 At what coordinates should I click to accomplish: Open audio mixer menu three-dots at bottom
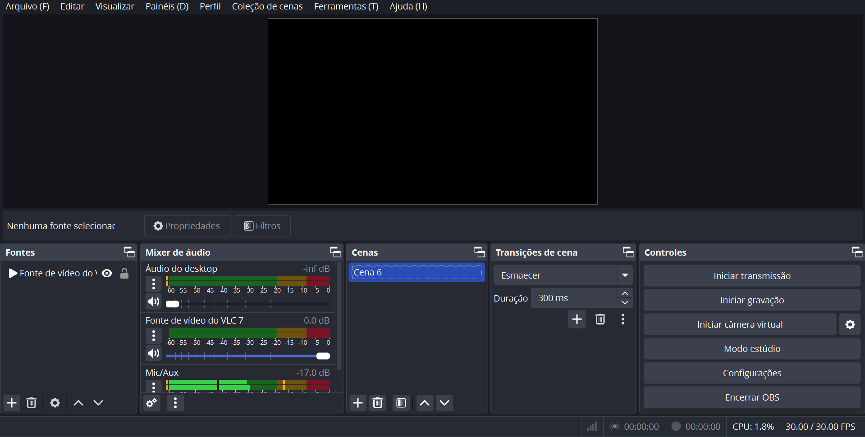point(175,403)
